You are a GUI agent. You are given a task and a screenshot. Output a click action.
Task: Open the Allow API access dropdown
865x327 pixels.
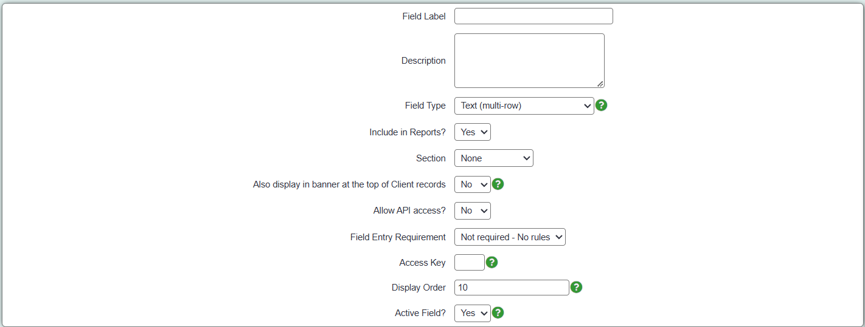click(473, 211)
